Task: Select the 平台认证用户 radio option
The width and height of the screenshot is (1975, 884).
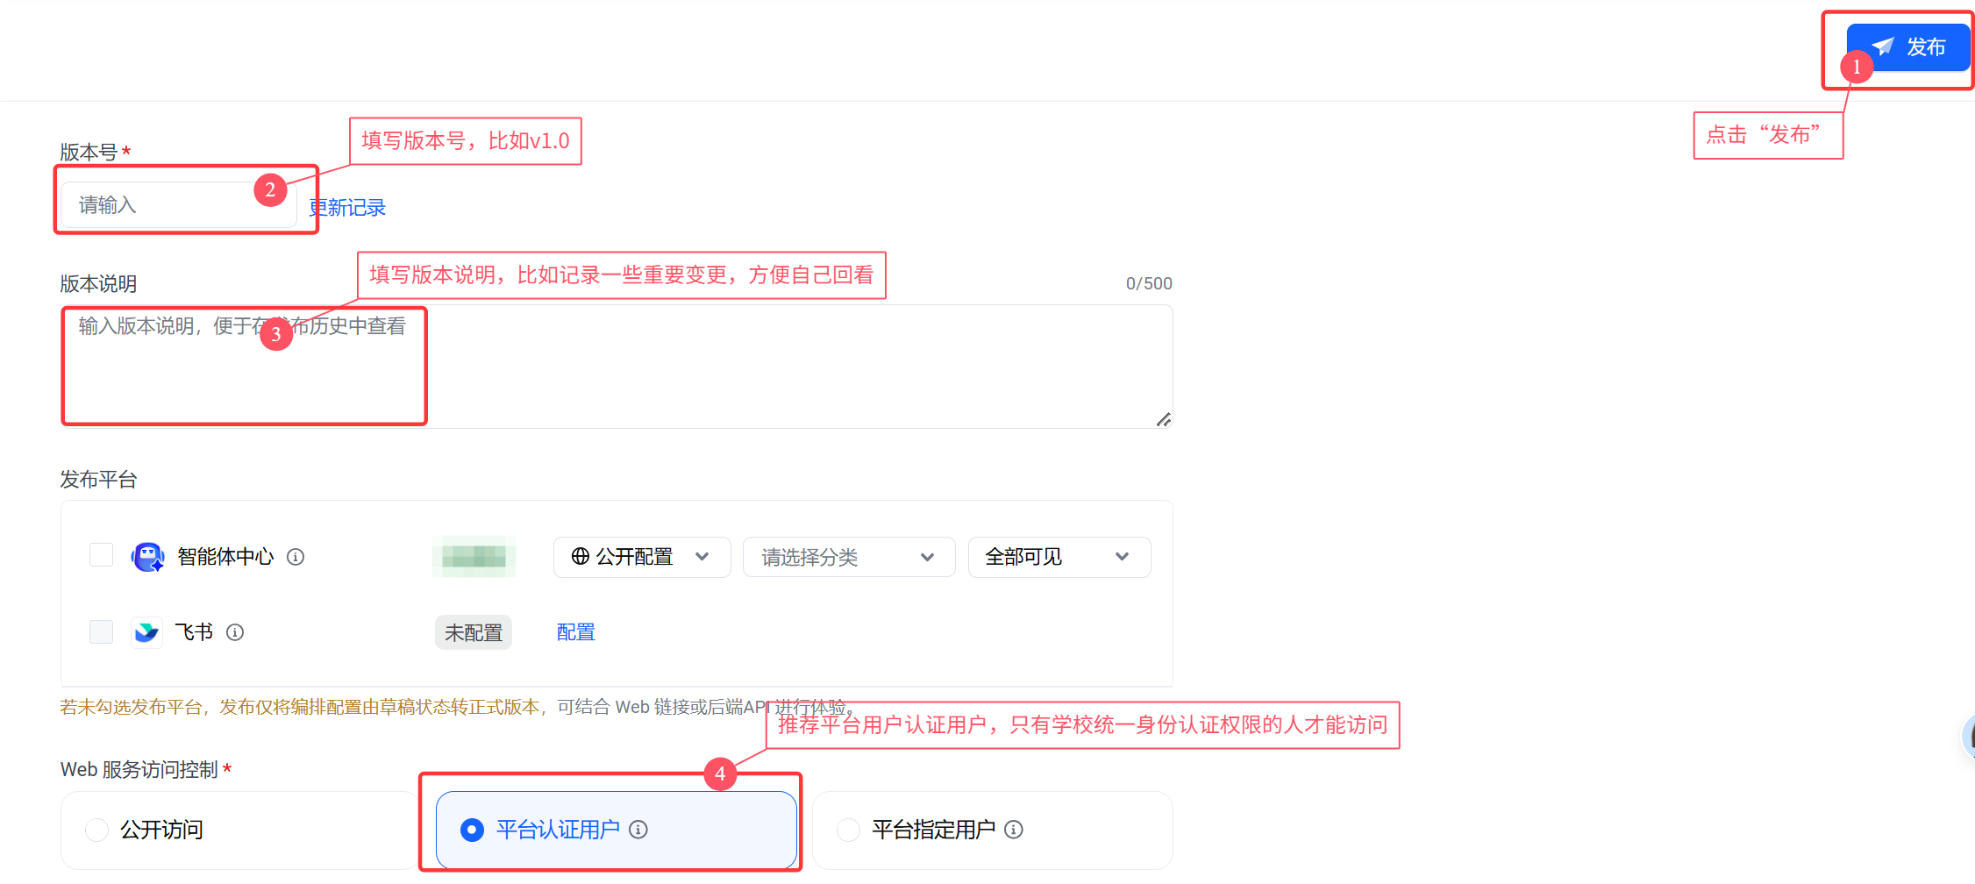Action: click(617, 830)
